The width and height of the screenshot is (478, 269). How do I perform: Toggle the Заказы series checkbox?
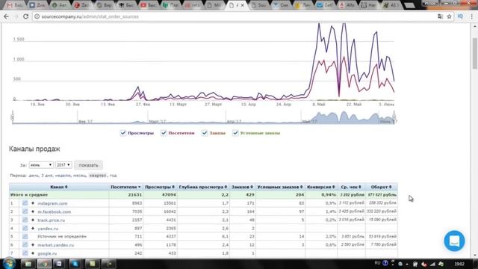tap(205, 133)
